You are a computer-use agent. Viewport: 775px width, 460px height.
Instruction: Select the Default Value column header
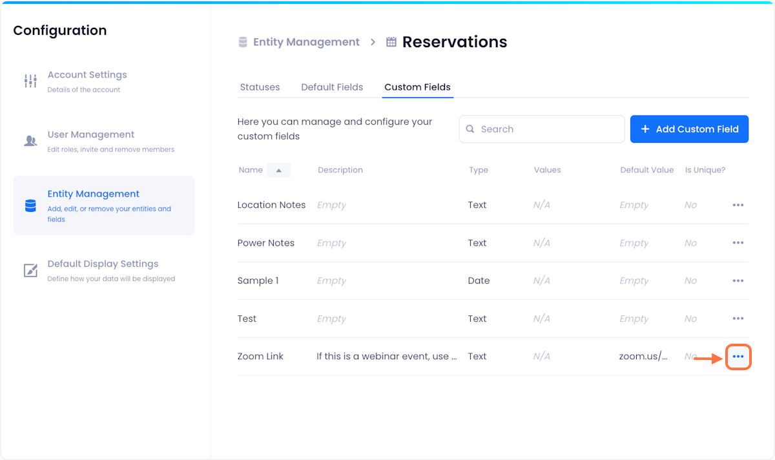pyautogui.click(x=646, y=170)
